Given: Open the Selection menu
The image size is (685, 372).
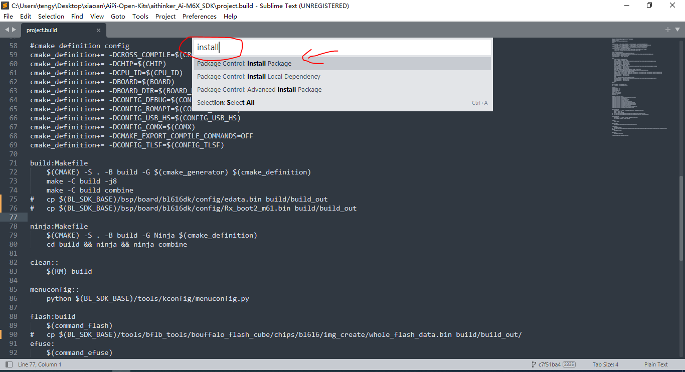Looking at the screenshot, I should coord(51,17).
